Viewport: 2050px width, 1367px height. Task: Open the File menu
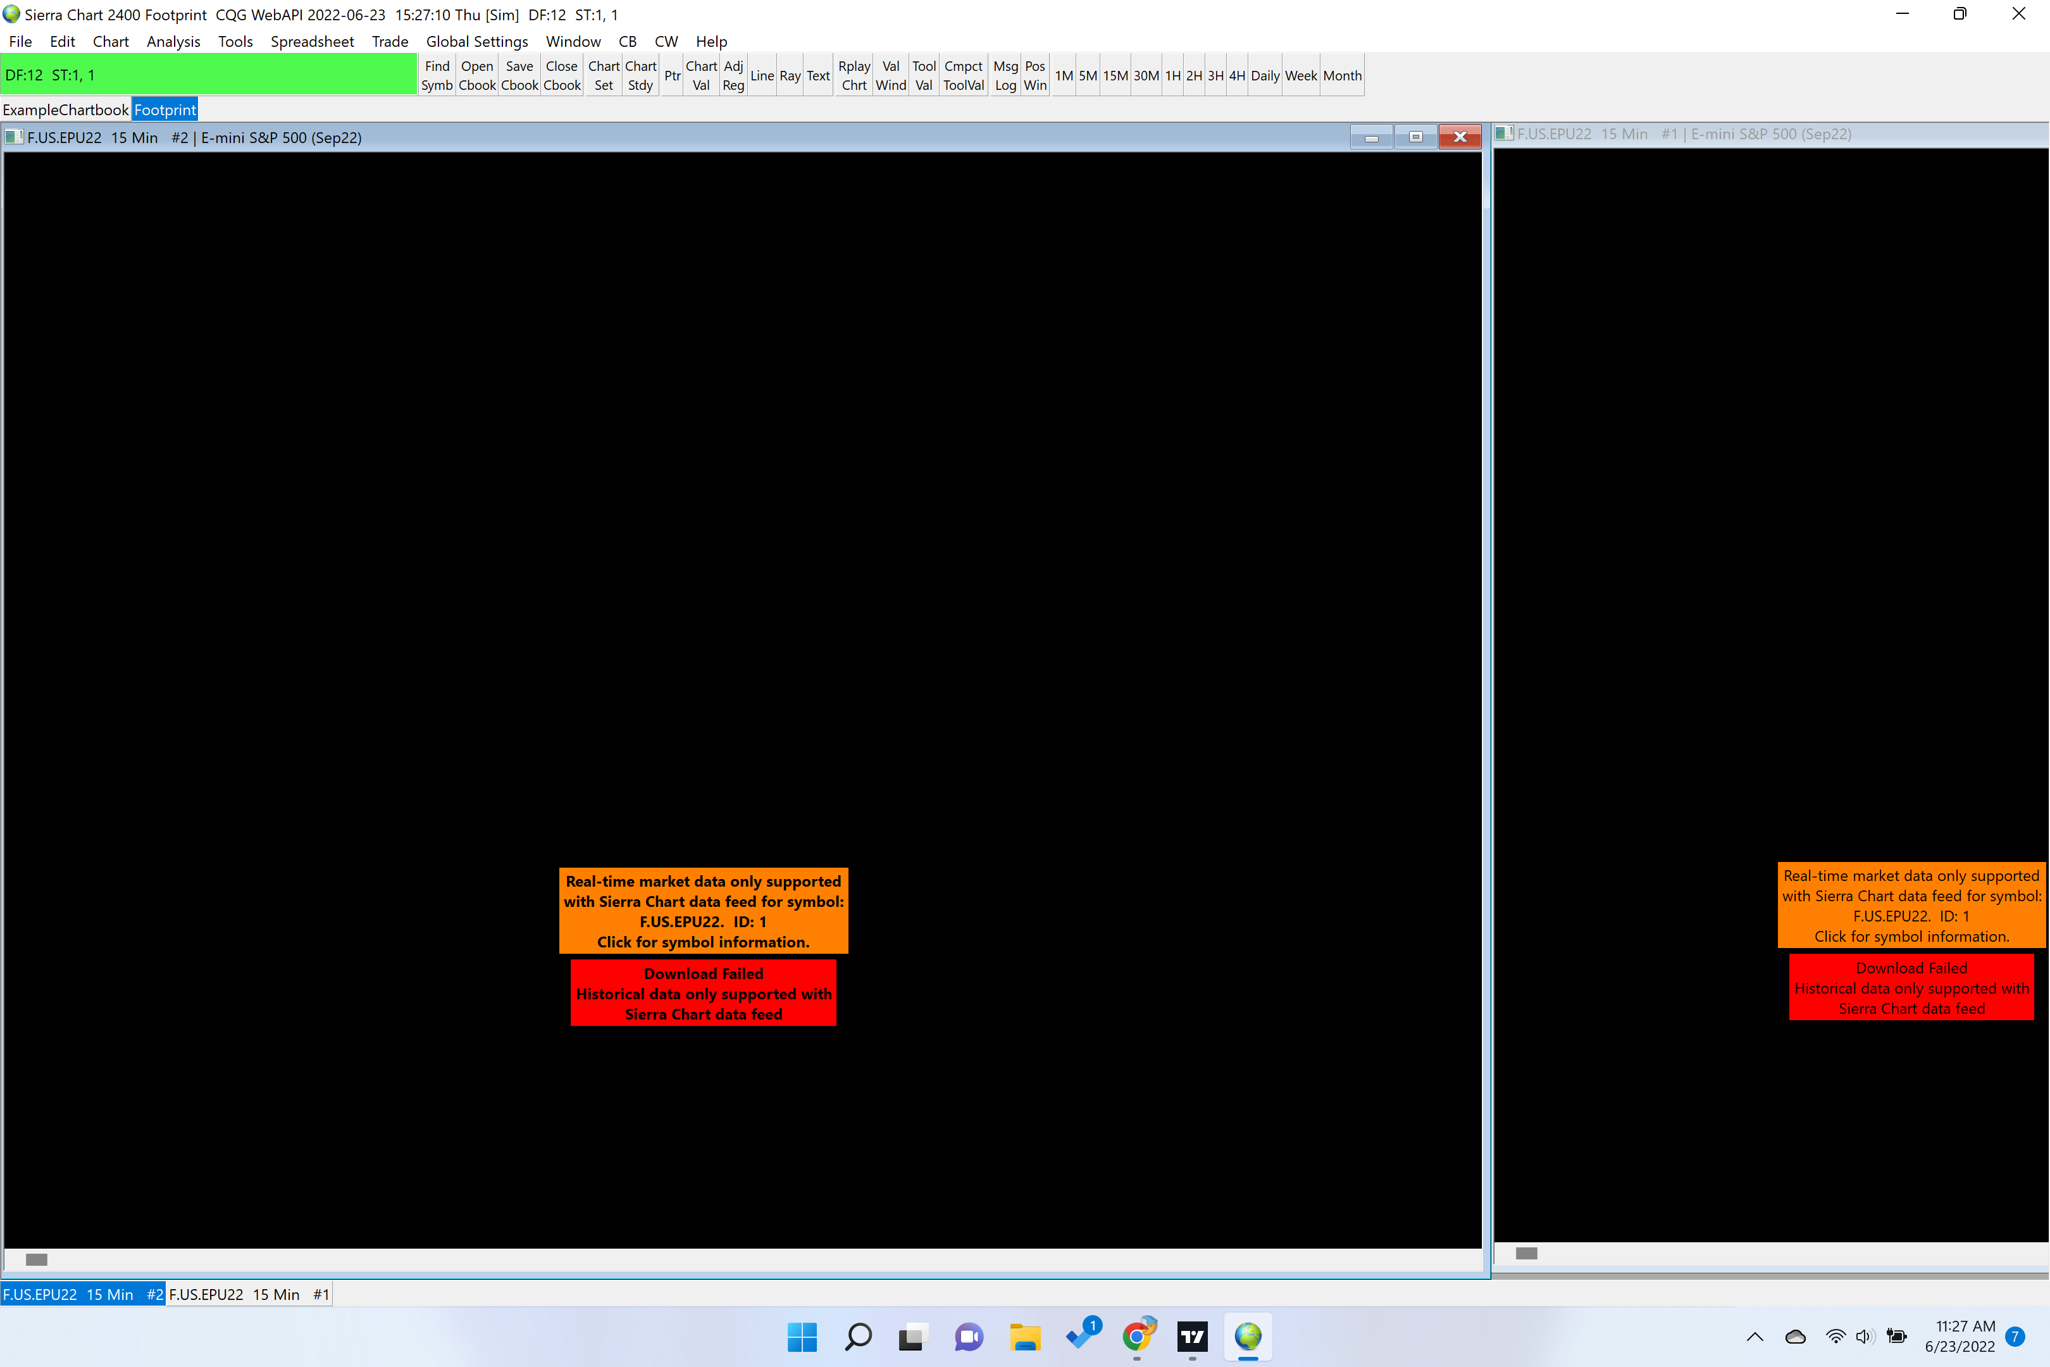tap(20, 41)
